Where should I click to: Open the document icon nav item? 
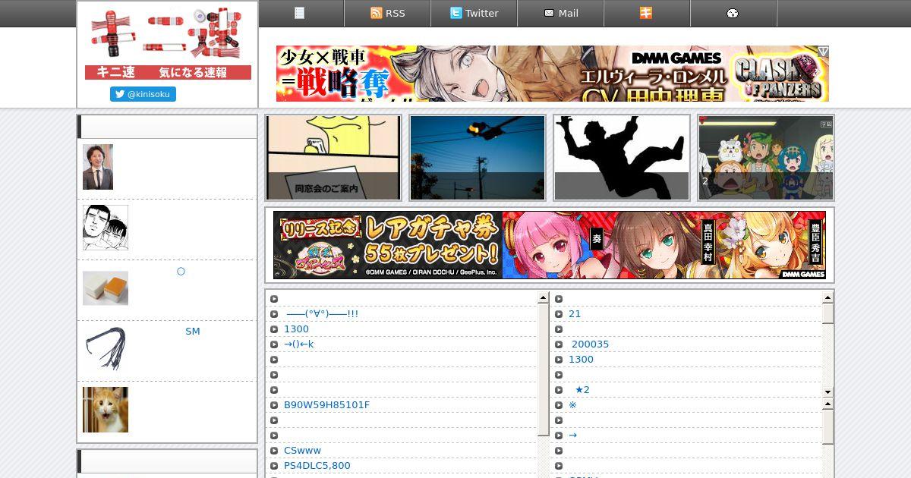(x=301, y=13)
